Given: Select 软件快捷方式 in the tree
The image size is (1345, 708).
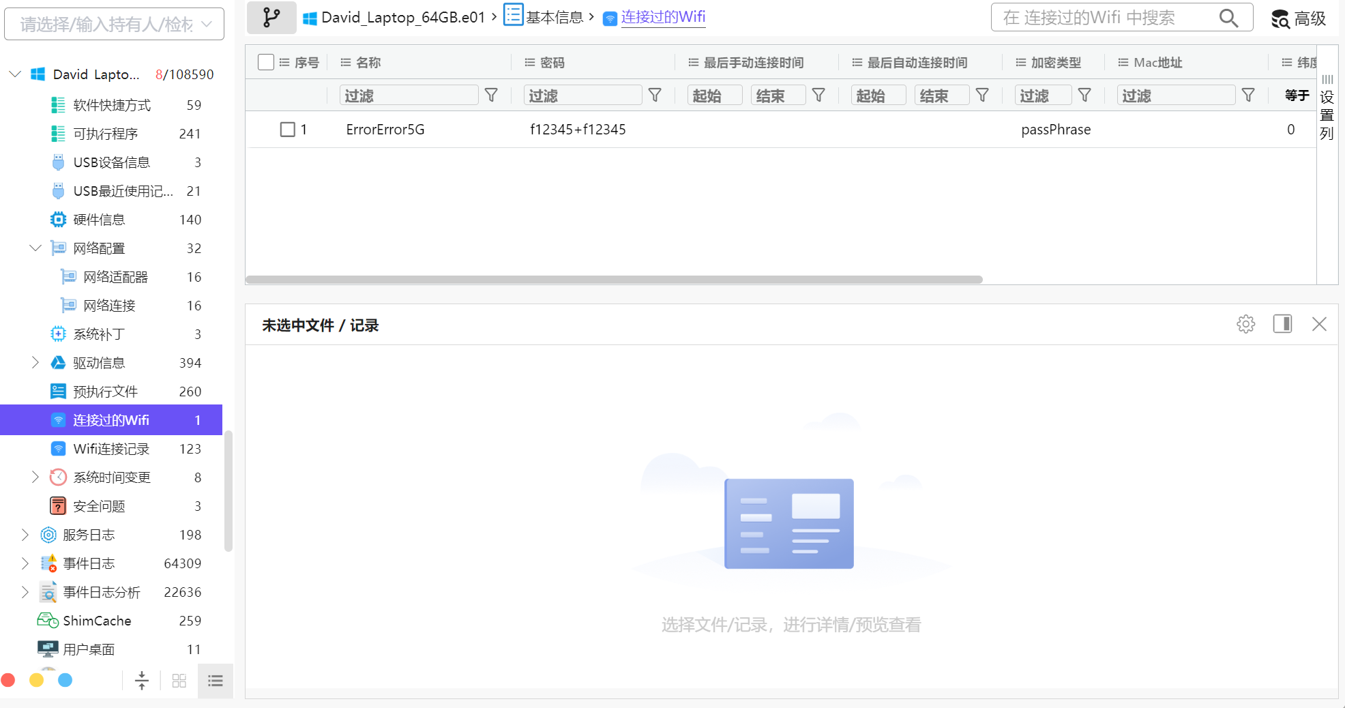Looking at the screenshot, I should coord(111,105).
